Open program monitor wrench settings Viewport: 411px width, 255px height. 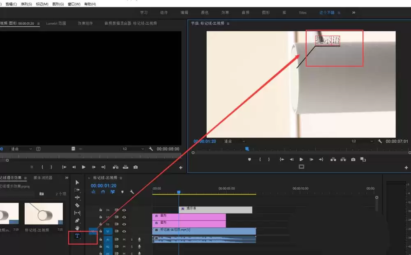tap(380, 141)
